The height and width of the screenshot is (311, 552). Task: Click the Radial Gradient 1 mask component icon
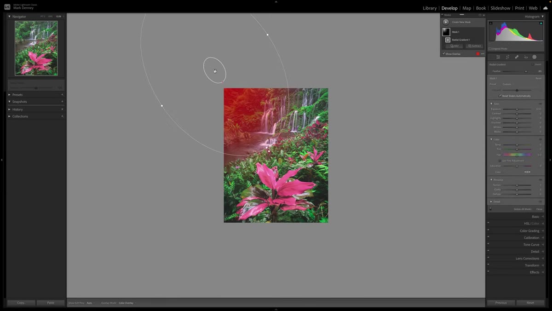[448, 40]
